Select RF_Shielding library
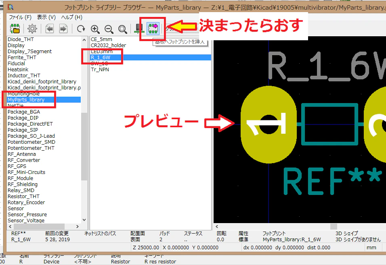The height and width of the screenshot is (265, 386). coord(22,184)
